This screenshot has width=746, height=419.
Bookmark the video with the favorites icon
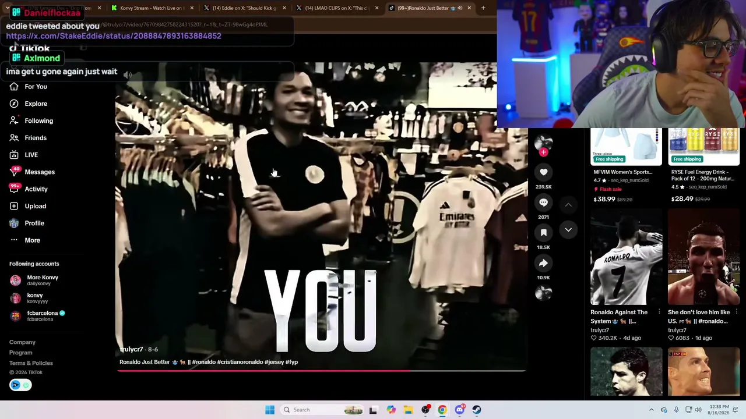tap(543, 233)
